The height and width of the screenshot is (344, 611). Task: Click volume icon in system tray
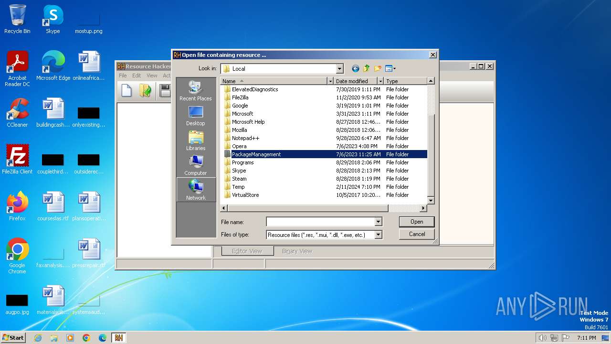(542, 338)
